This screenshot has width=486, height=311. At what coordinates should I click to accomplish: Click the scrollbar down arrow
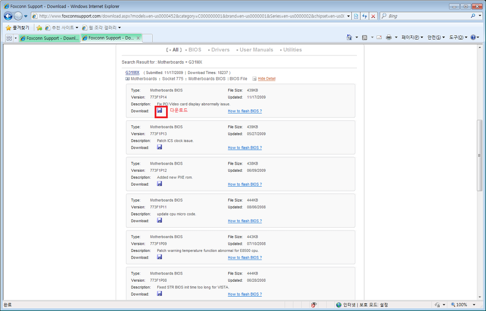479,297
